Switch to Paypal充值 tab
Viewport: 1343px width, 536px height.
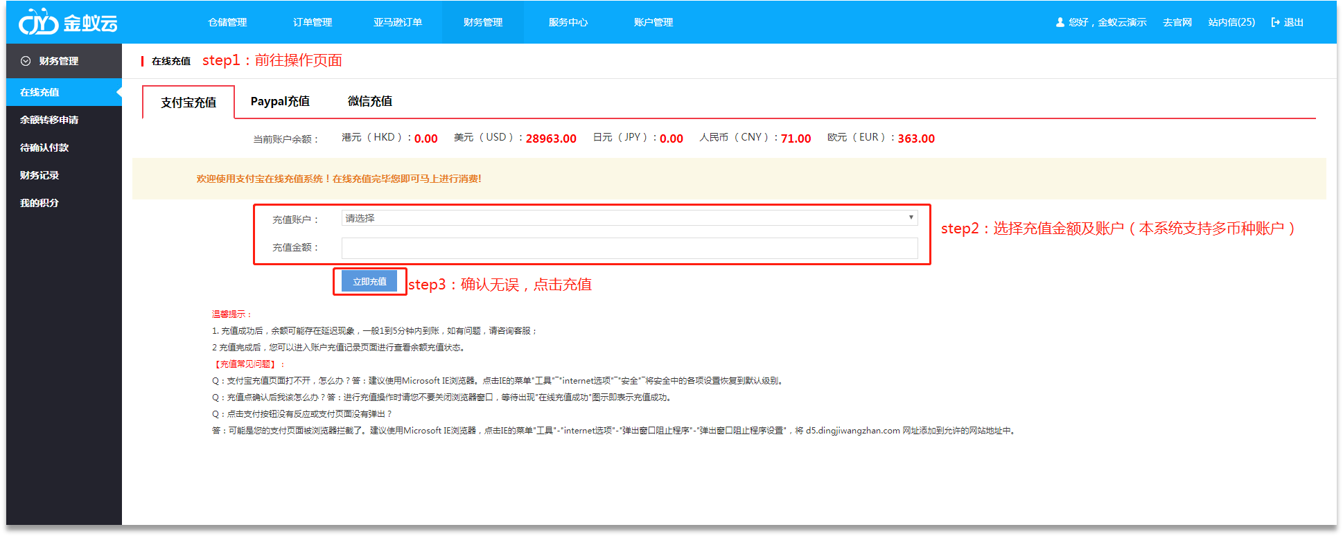coord(280,102)
